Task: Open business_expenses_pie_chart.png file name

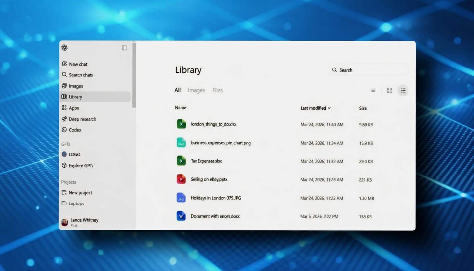Action: [x=221, y=143]
